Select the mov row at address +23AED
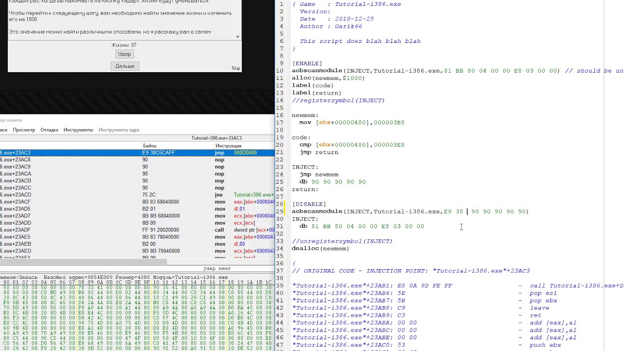Screen dimensions: 624x351 (x=137, y=251)
